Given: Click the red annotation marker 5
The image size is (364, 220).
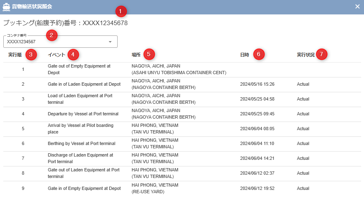Looking at the screenshot, I should (149, 54).
